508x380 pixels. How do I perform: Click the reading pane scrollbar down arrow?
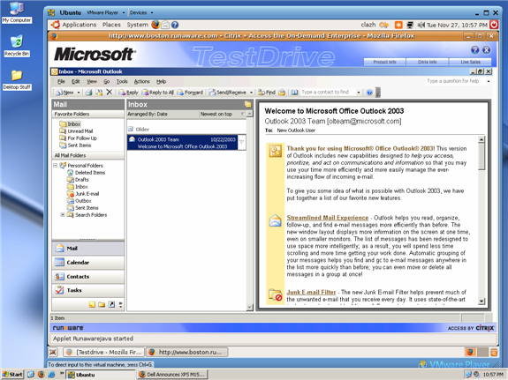click(x=481, y=301)
